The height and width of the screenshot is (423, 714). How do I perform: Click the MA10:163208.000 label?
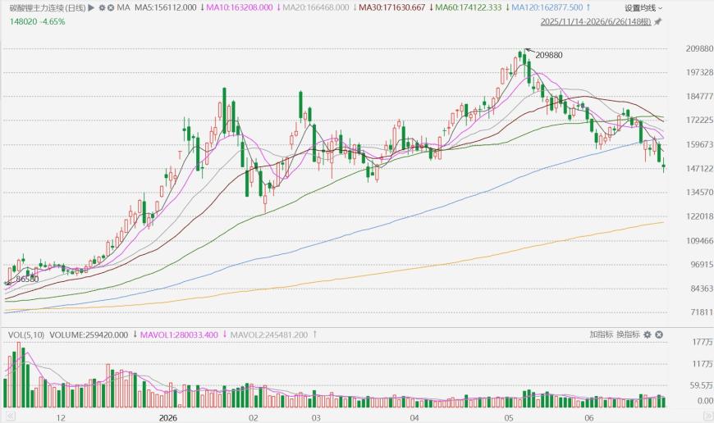coord(239,7)
